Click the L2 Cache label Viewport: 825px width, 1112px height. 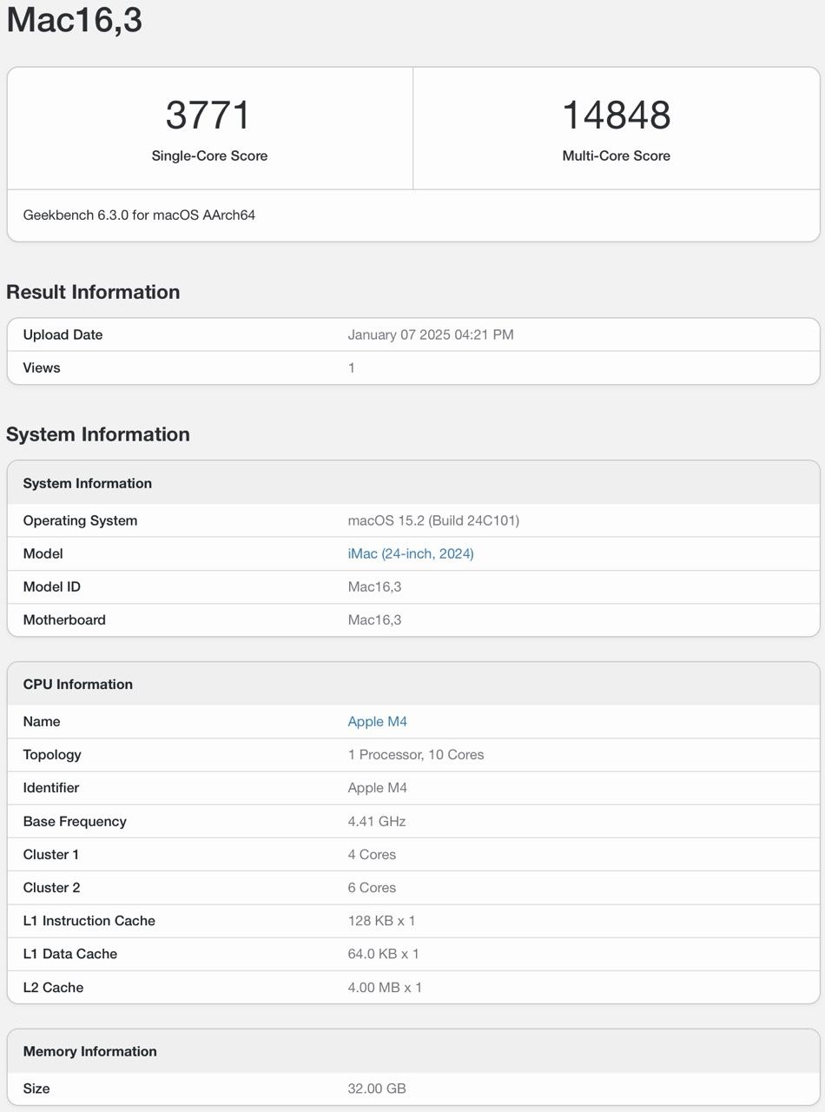pyautogui.click(x=53, y=987)
